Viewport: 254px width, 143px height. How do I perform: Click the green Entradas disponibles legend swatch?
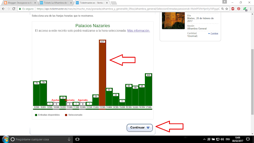pos(36,115)
